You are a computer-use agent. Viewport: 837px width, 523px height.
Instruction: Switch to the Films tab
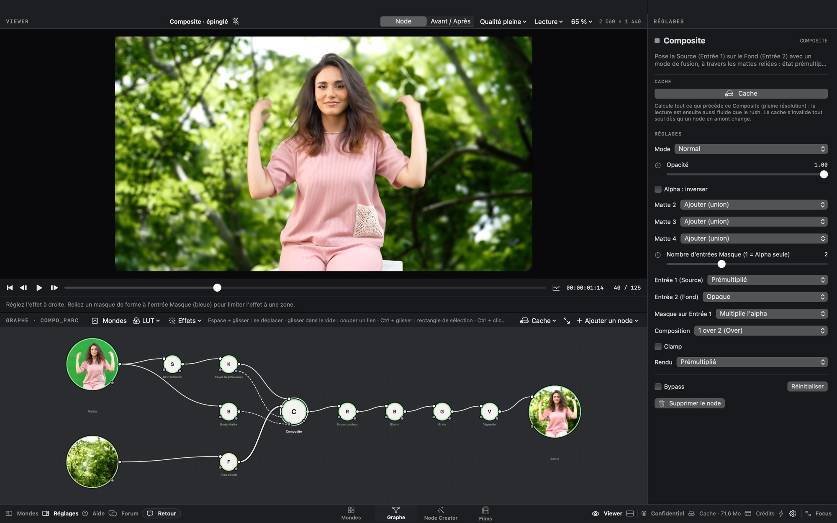click(x=485, y=513)
